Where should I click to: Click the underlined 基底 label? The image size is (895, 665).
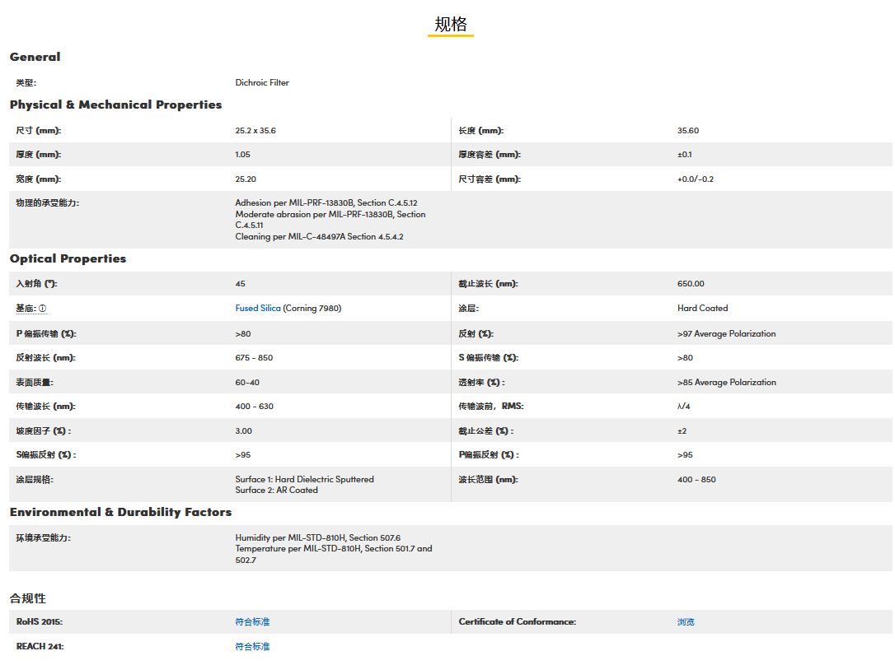click(x=26, y=309)
